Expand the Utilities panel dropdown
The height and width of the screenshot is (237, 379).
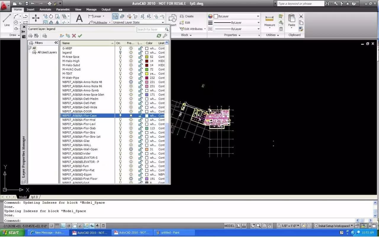click(273, 35)
